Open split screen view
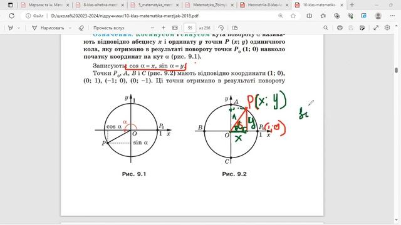This screenshot has height=225, width=401. point(309,16)
